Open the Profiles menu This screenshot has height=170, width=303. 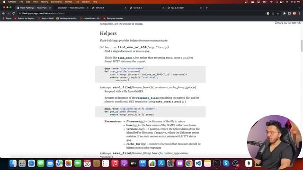pos(68,2)
